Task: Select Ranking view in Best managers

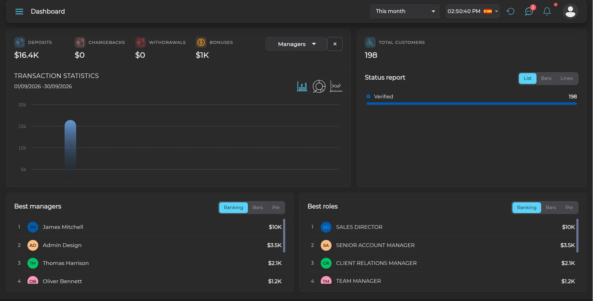Action: (x=233, y=208)
